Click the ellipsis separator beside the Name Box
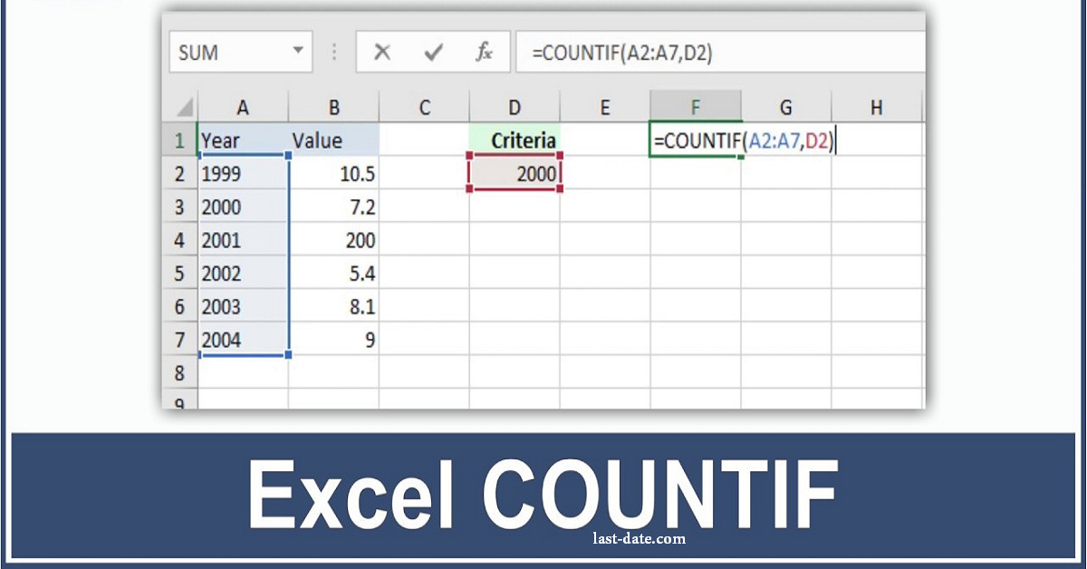 tap(333, 51)
